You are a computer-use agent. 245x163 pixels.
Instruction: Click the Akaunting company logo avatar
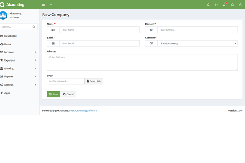(x=4, y=15)
